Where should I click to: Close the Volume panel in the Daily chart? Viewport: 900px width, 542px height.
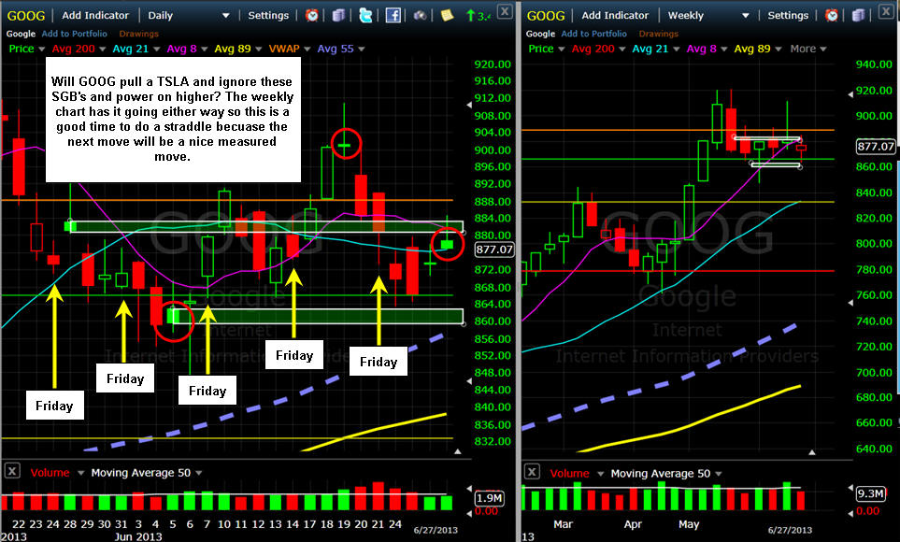[x=12, y=471]
